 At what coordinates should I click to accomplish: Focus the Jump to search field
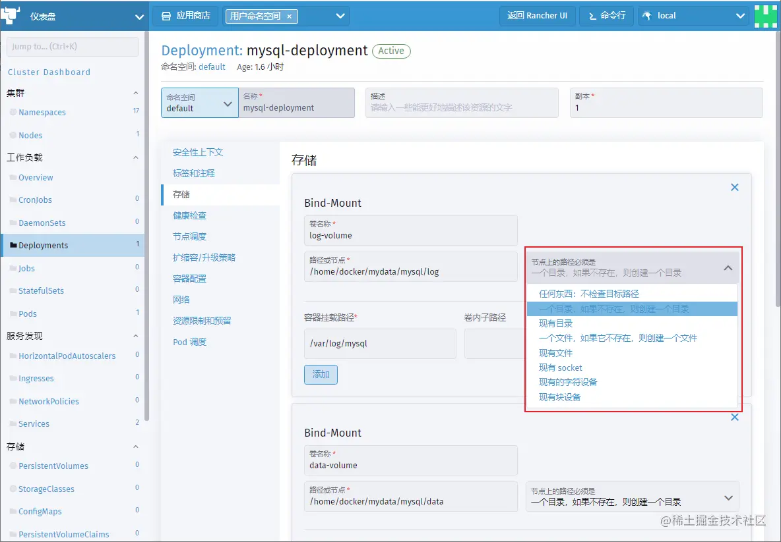(73, 46)
